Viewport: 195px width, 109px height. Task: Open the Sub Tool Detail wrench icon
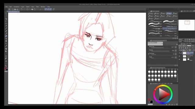177,65
